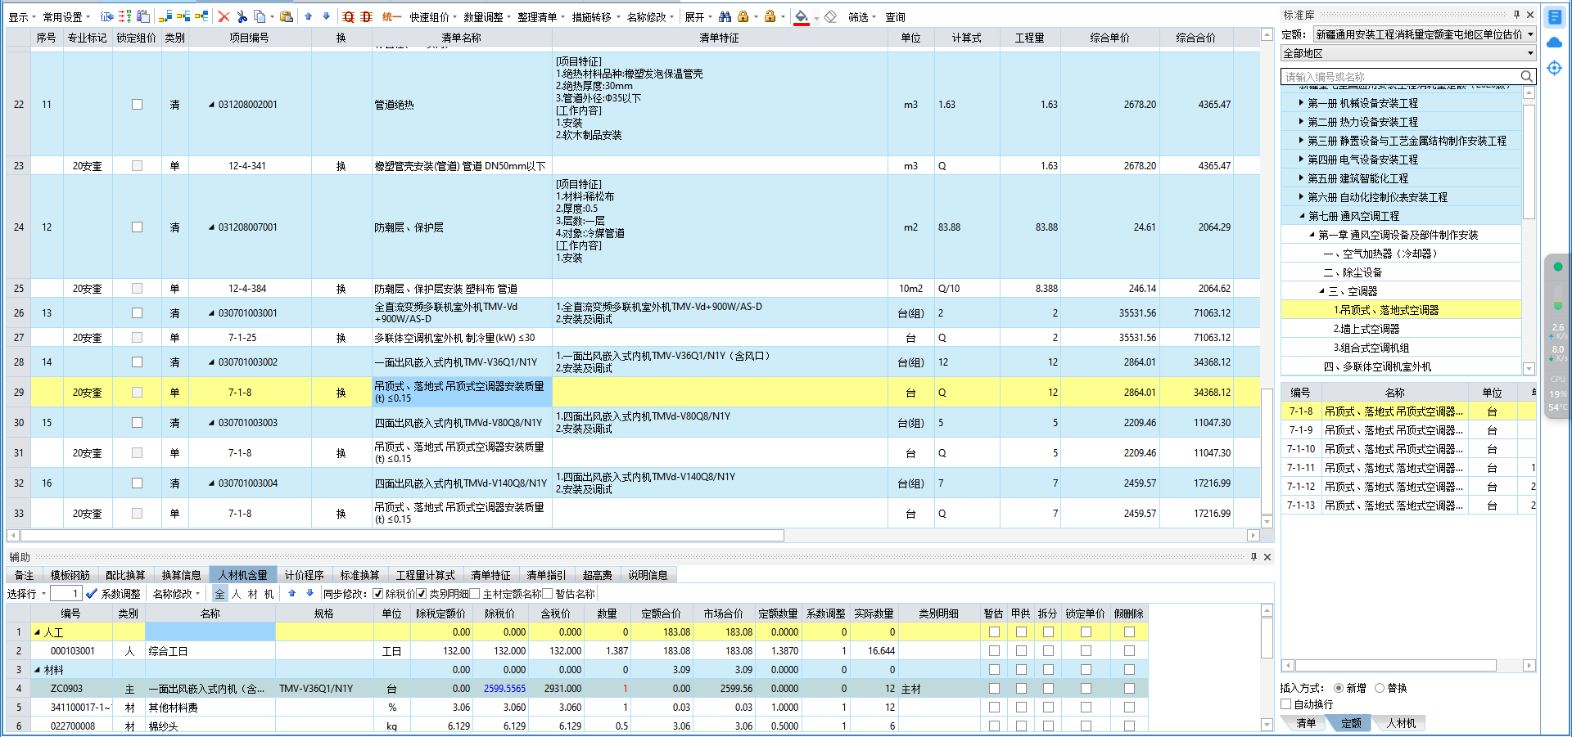Click the red X delete icon in toolbar

pos(224,16)
